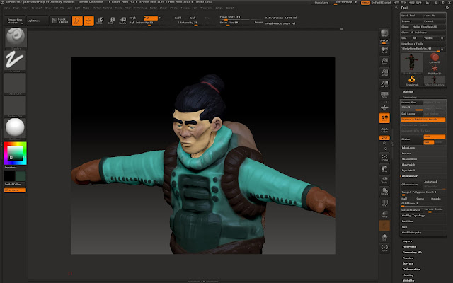This screenshot has width=453, height=283.
Task: Pick a color from the color picker square
Action: coord(14,152)
